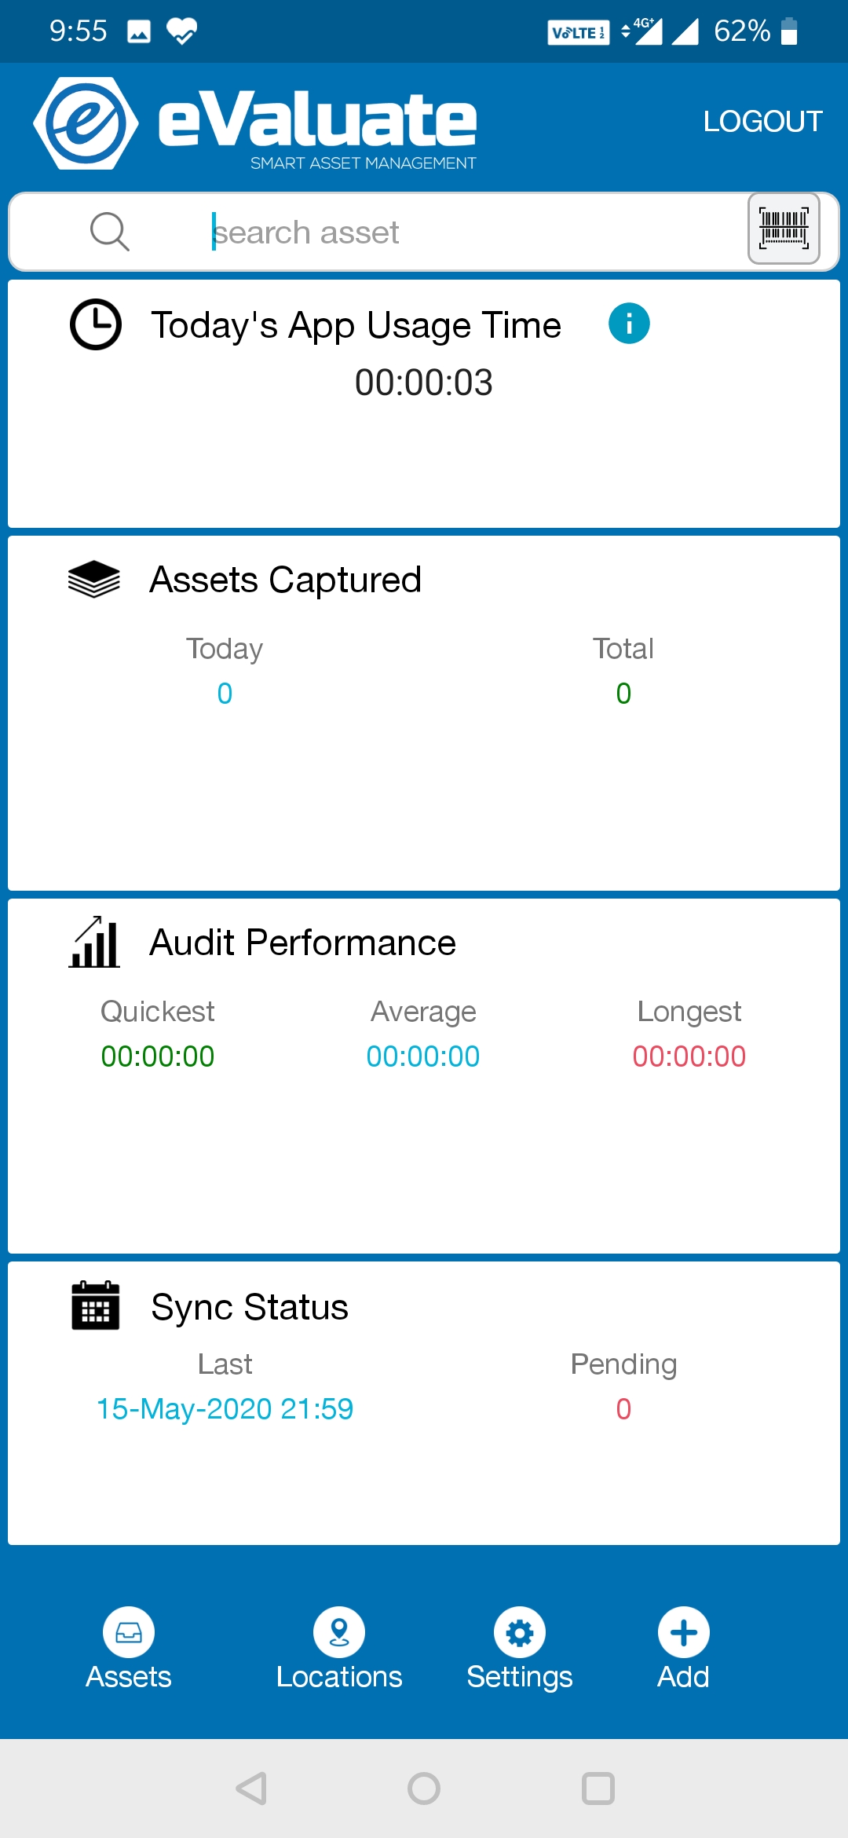Tap the Assets Captured stack icon

click(94, 580)
